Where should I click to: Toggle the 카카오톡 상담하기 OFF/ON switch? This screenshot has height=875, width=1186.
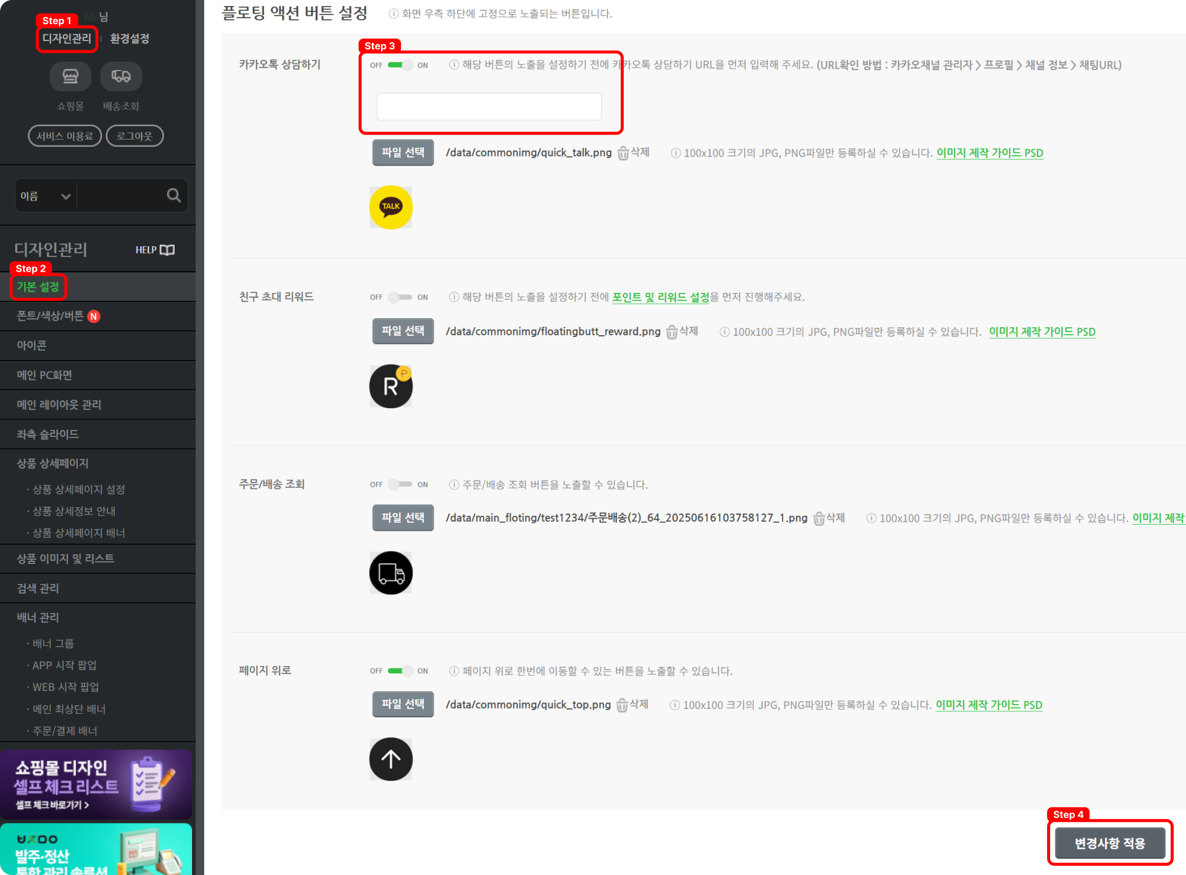400,65
